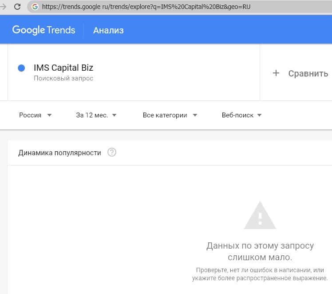Image resolution: width=332 pixels, height=294 pixels.
Task: Open the Все категории dropdown
Action: click(x=170, y=115)
